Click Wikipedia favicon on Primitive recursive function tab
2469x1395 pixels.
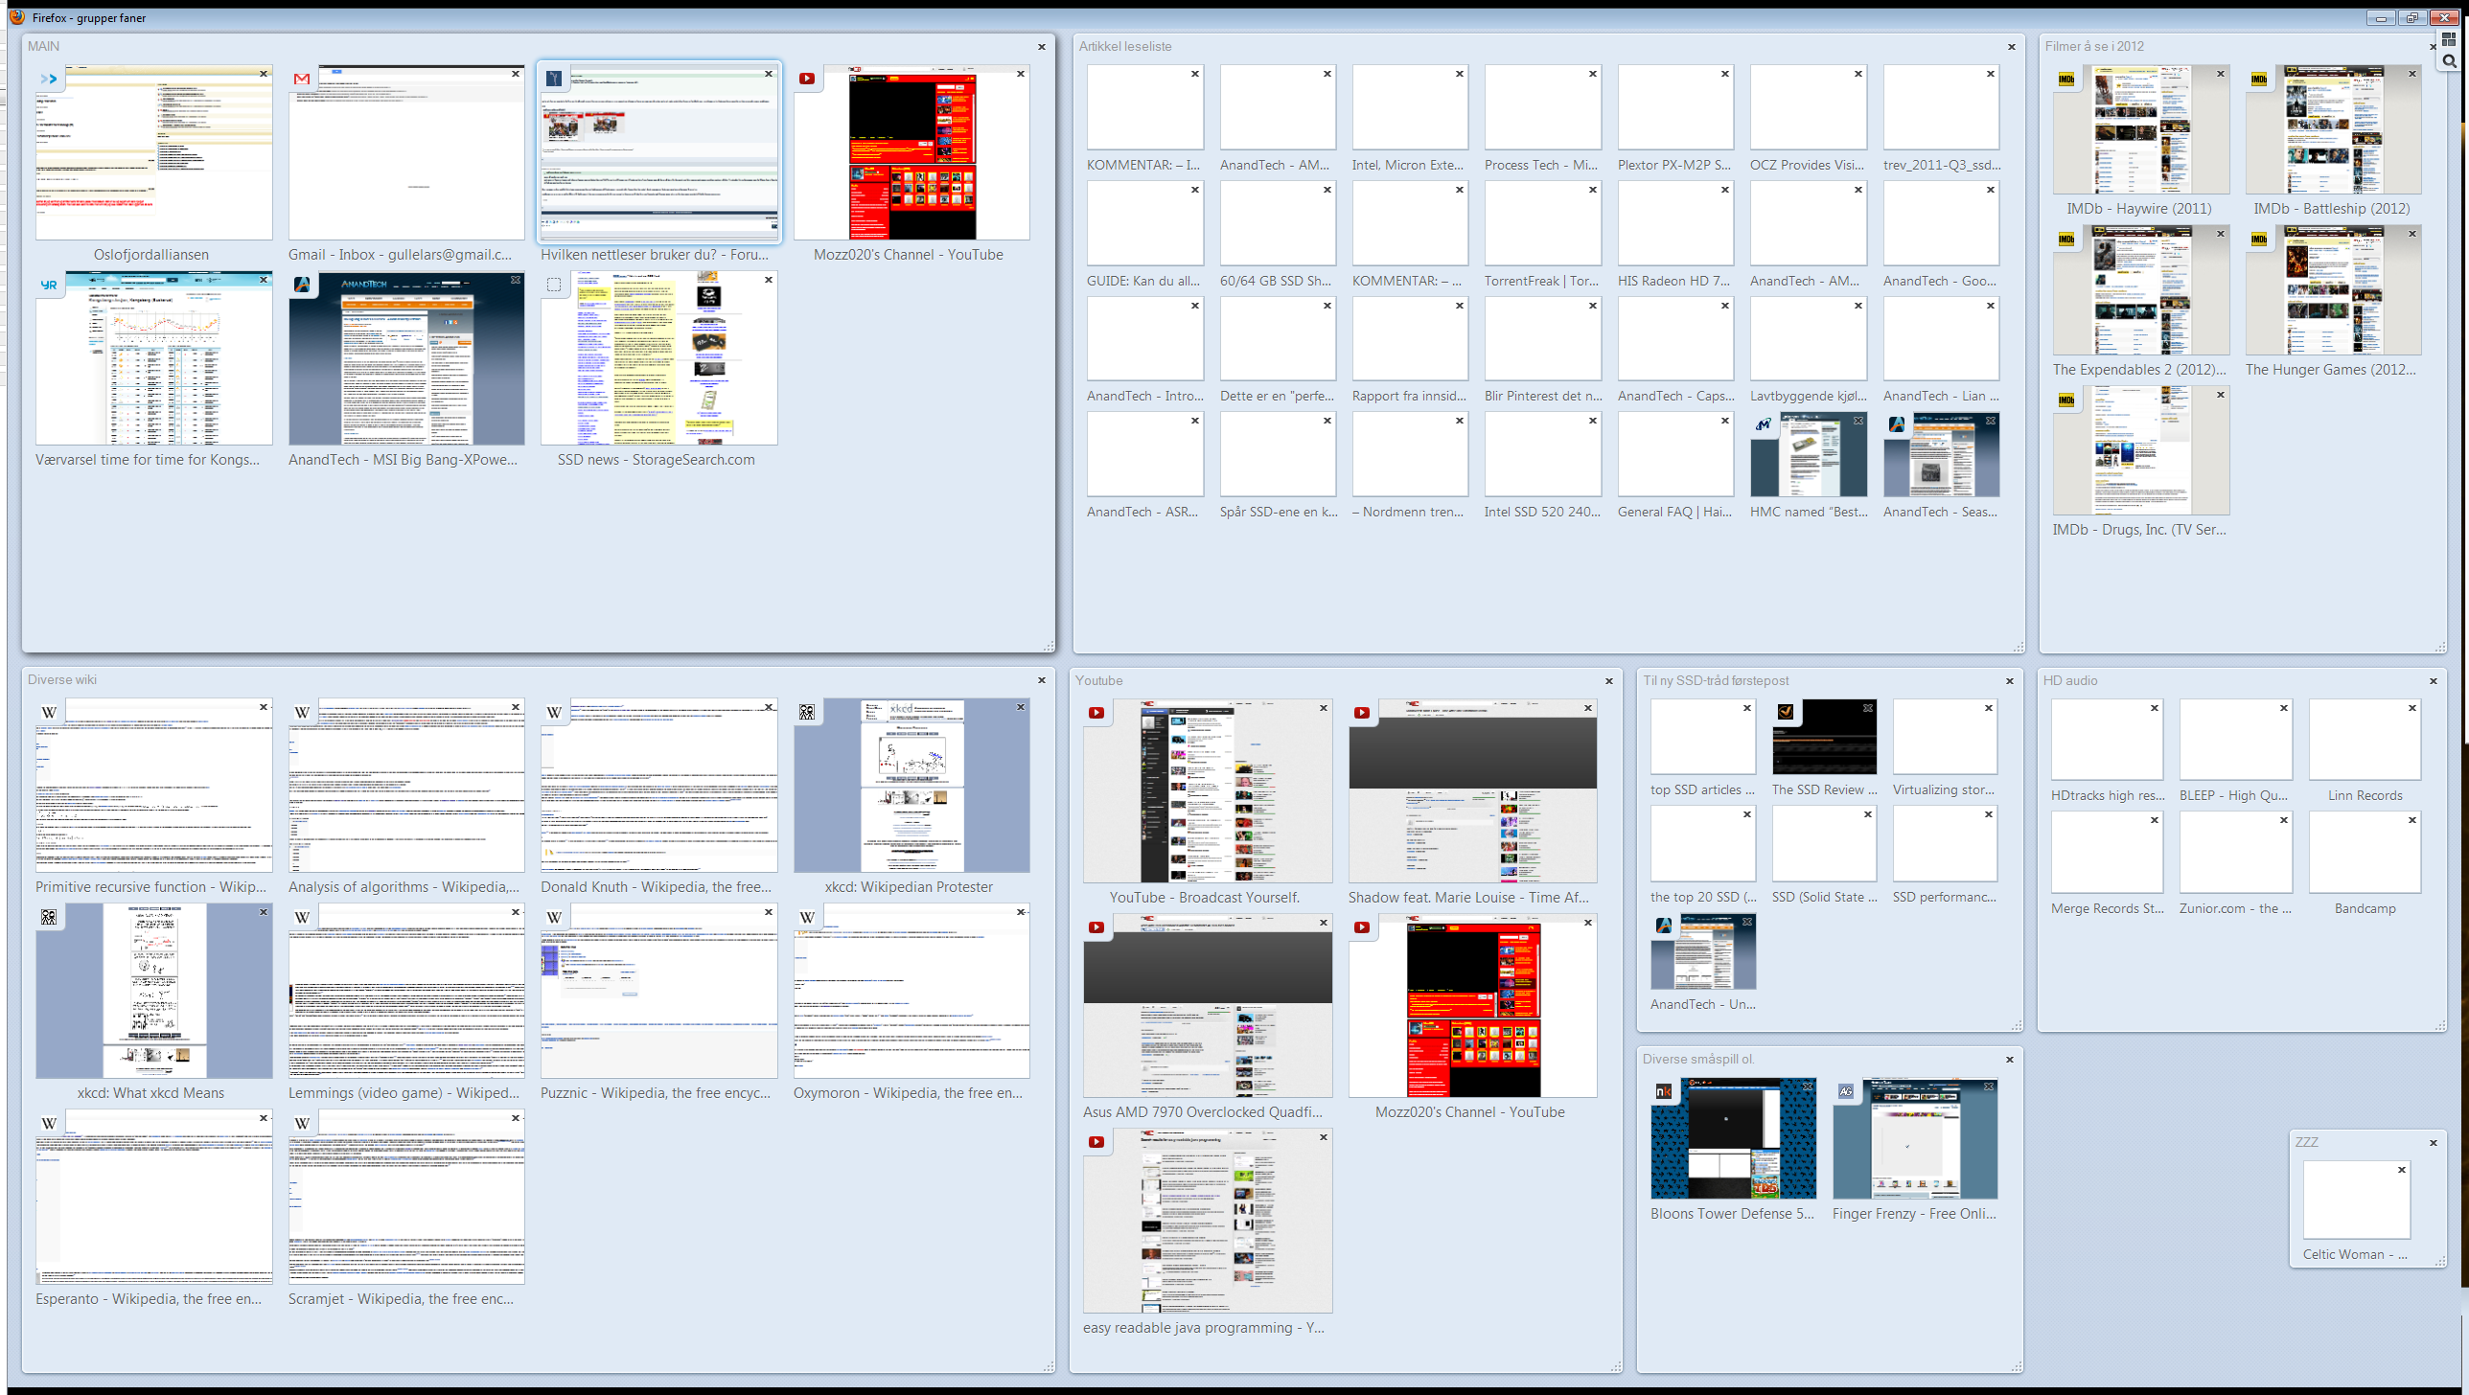[x=49, y=712]
